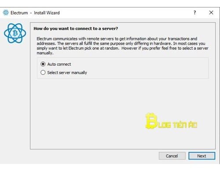
Task: Click the 'Electrum - Install Wizard' window title
Action: coord(35,13)
